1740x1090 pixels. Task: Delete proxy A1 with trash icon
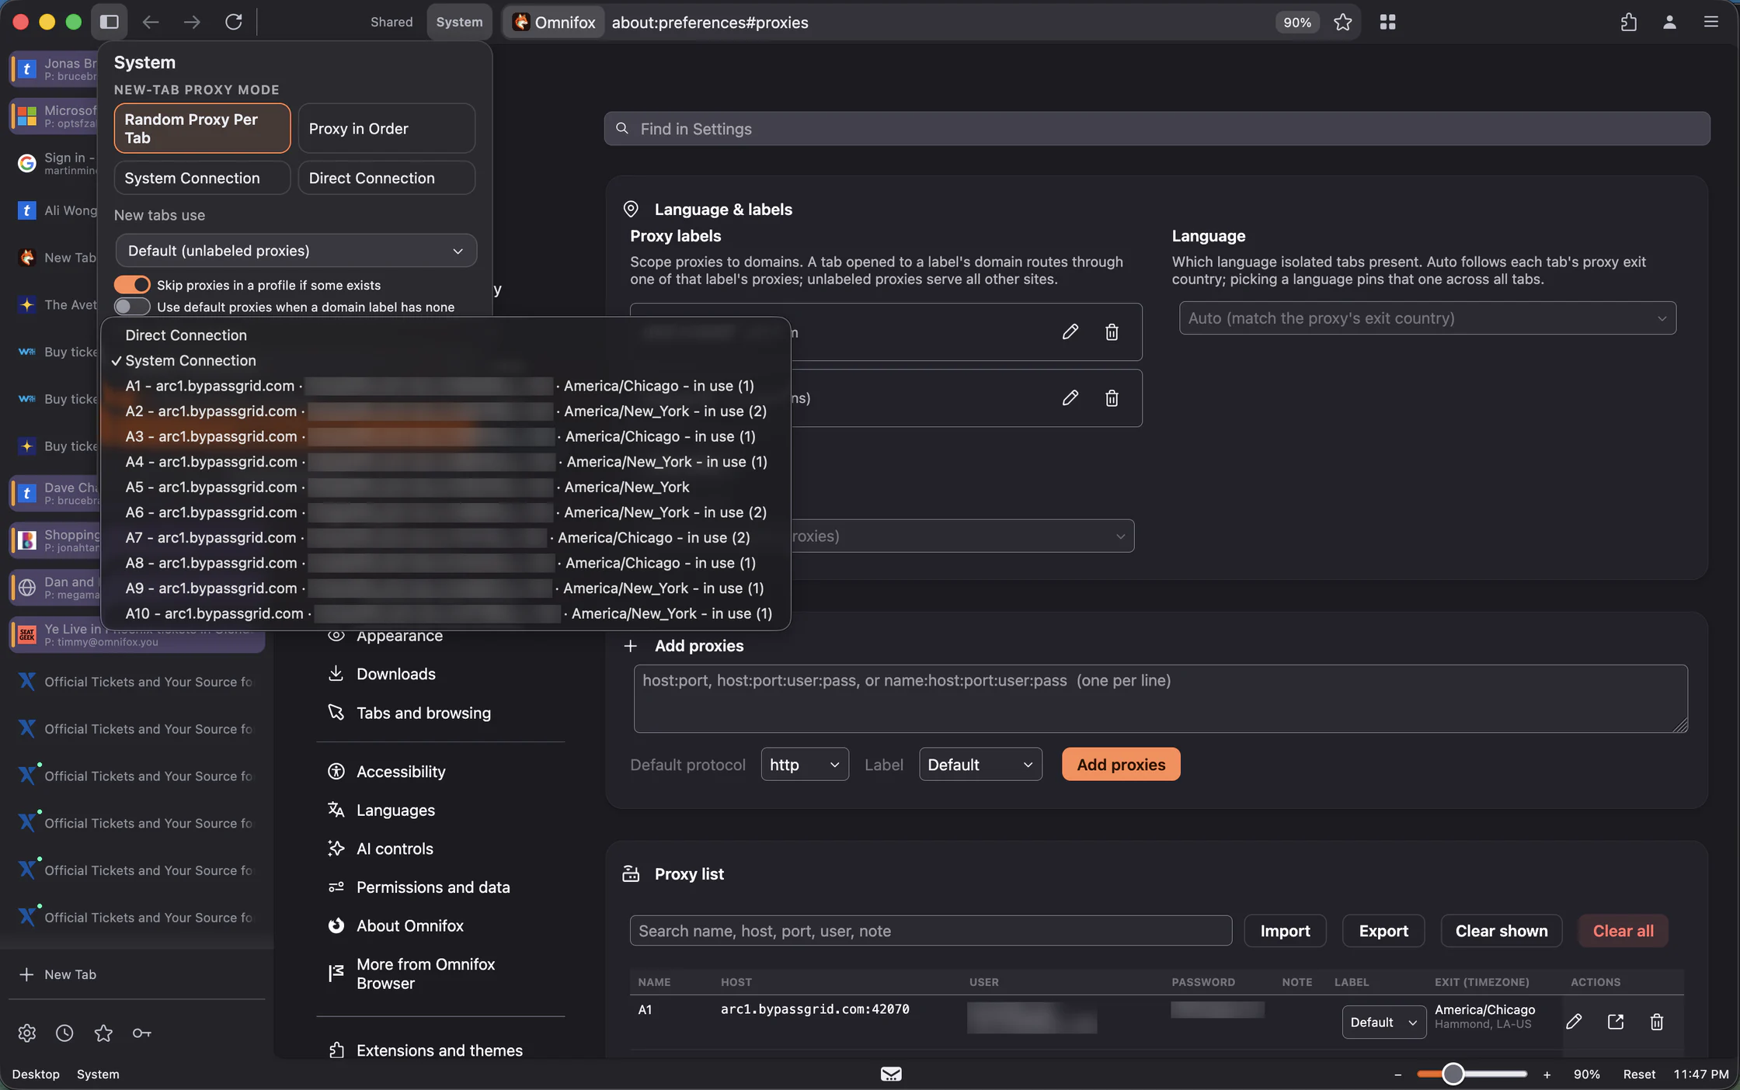pyautogui.click(x=1657, y=1022)
